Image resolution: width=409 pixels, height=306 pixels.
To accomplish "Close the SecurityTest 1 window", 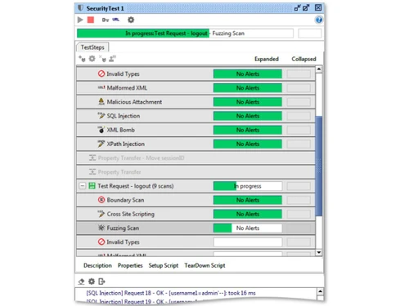I will (x=318, y=7).
